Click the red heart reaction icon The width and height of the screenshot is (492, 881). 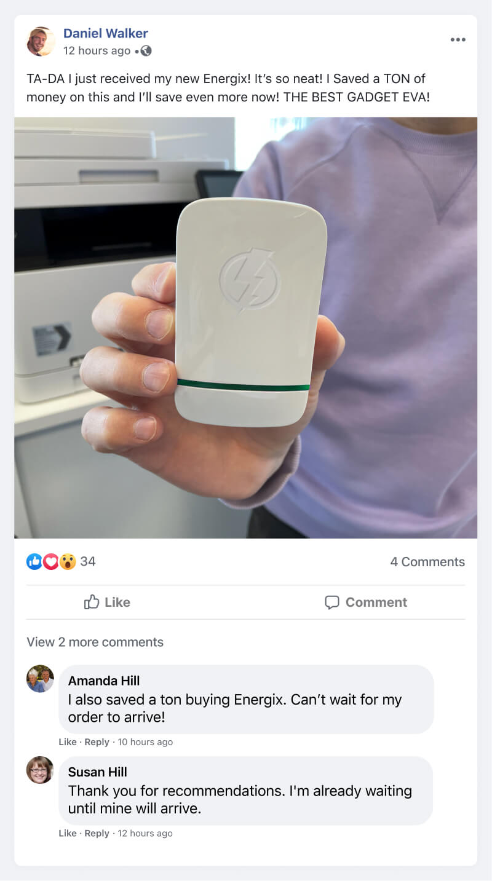click(50, 561)
